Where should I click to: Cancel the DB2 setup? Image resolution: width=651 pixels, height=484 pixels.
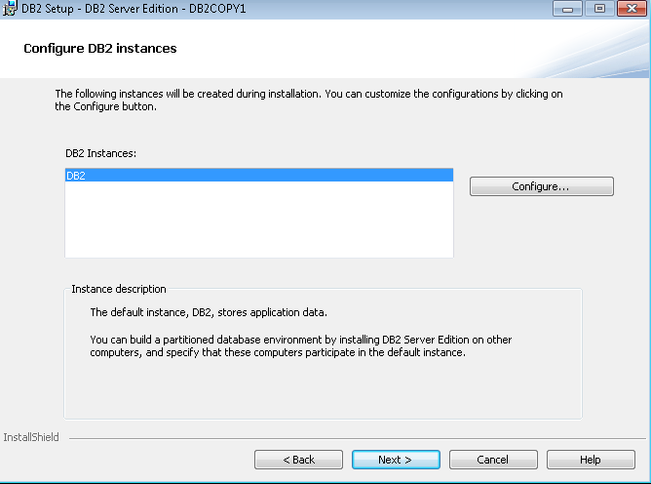click(493, 460)
